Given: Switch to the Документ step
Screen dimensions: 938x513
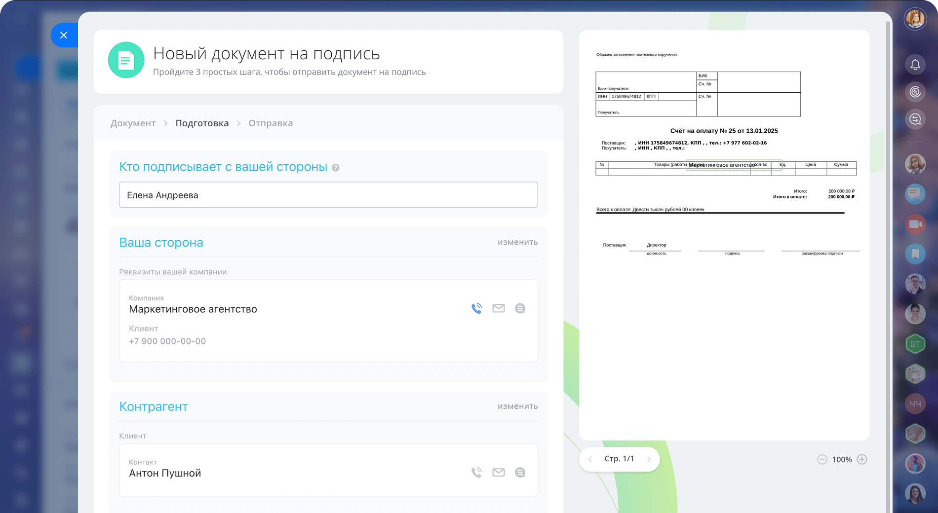Looking at the screenshot, I should click(133, 123).
